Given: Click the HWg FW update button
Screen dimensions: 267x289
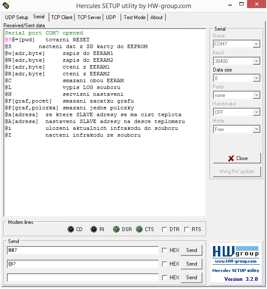Looking at the screenshot, I should click(237, 172).
